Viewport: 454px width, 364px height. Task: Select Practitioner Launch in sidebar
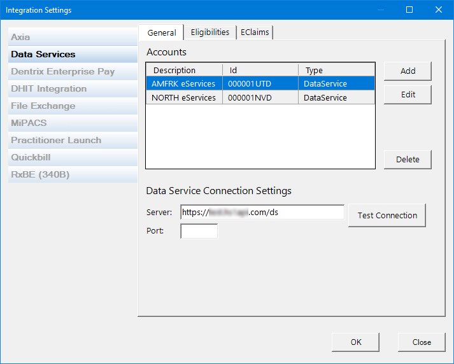point(56,141)
